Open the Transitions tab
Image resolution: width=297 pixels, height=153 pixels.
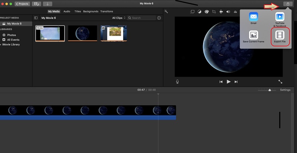coord(107,11)
